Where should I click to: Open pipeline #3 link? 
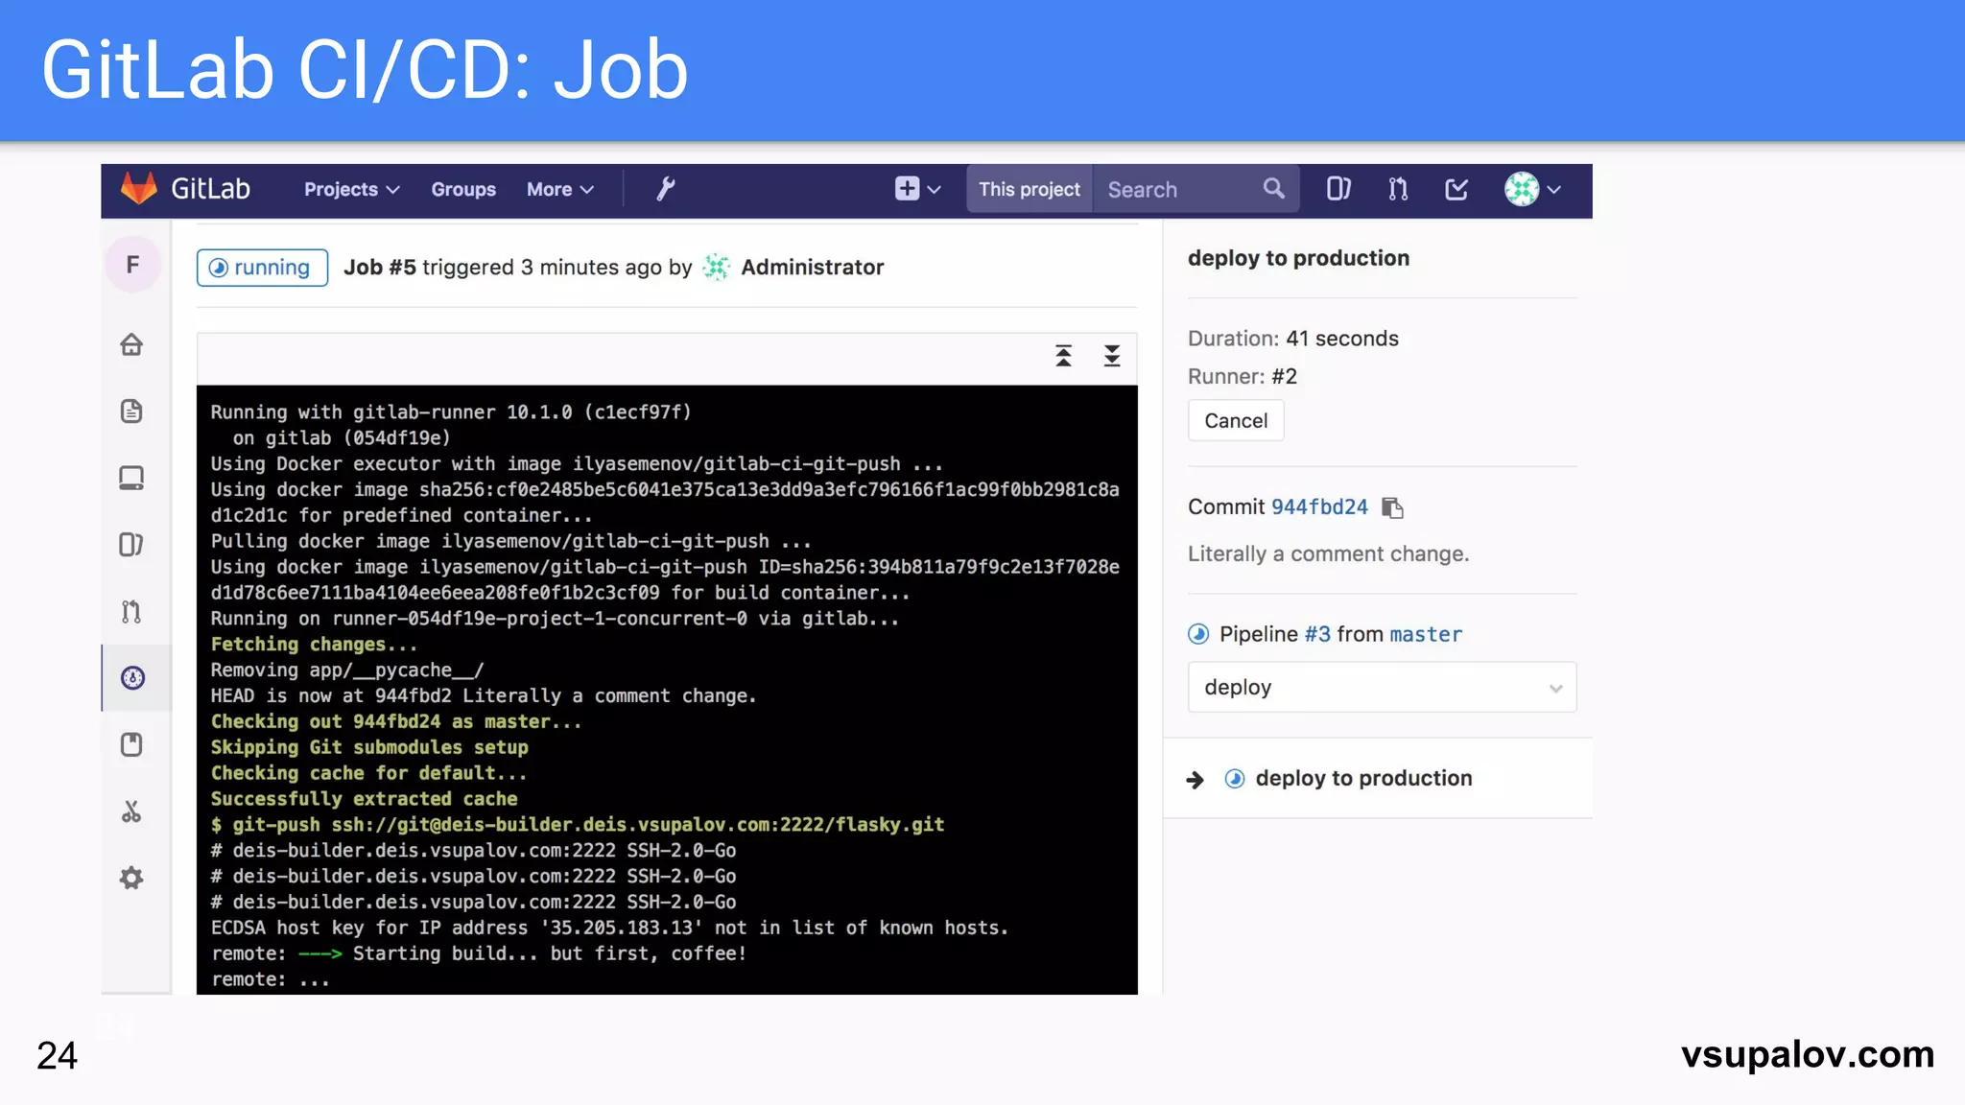tap(1317, 634)
